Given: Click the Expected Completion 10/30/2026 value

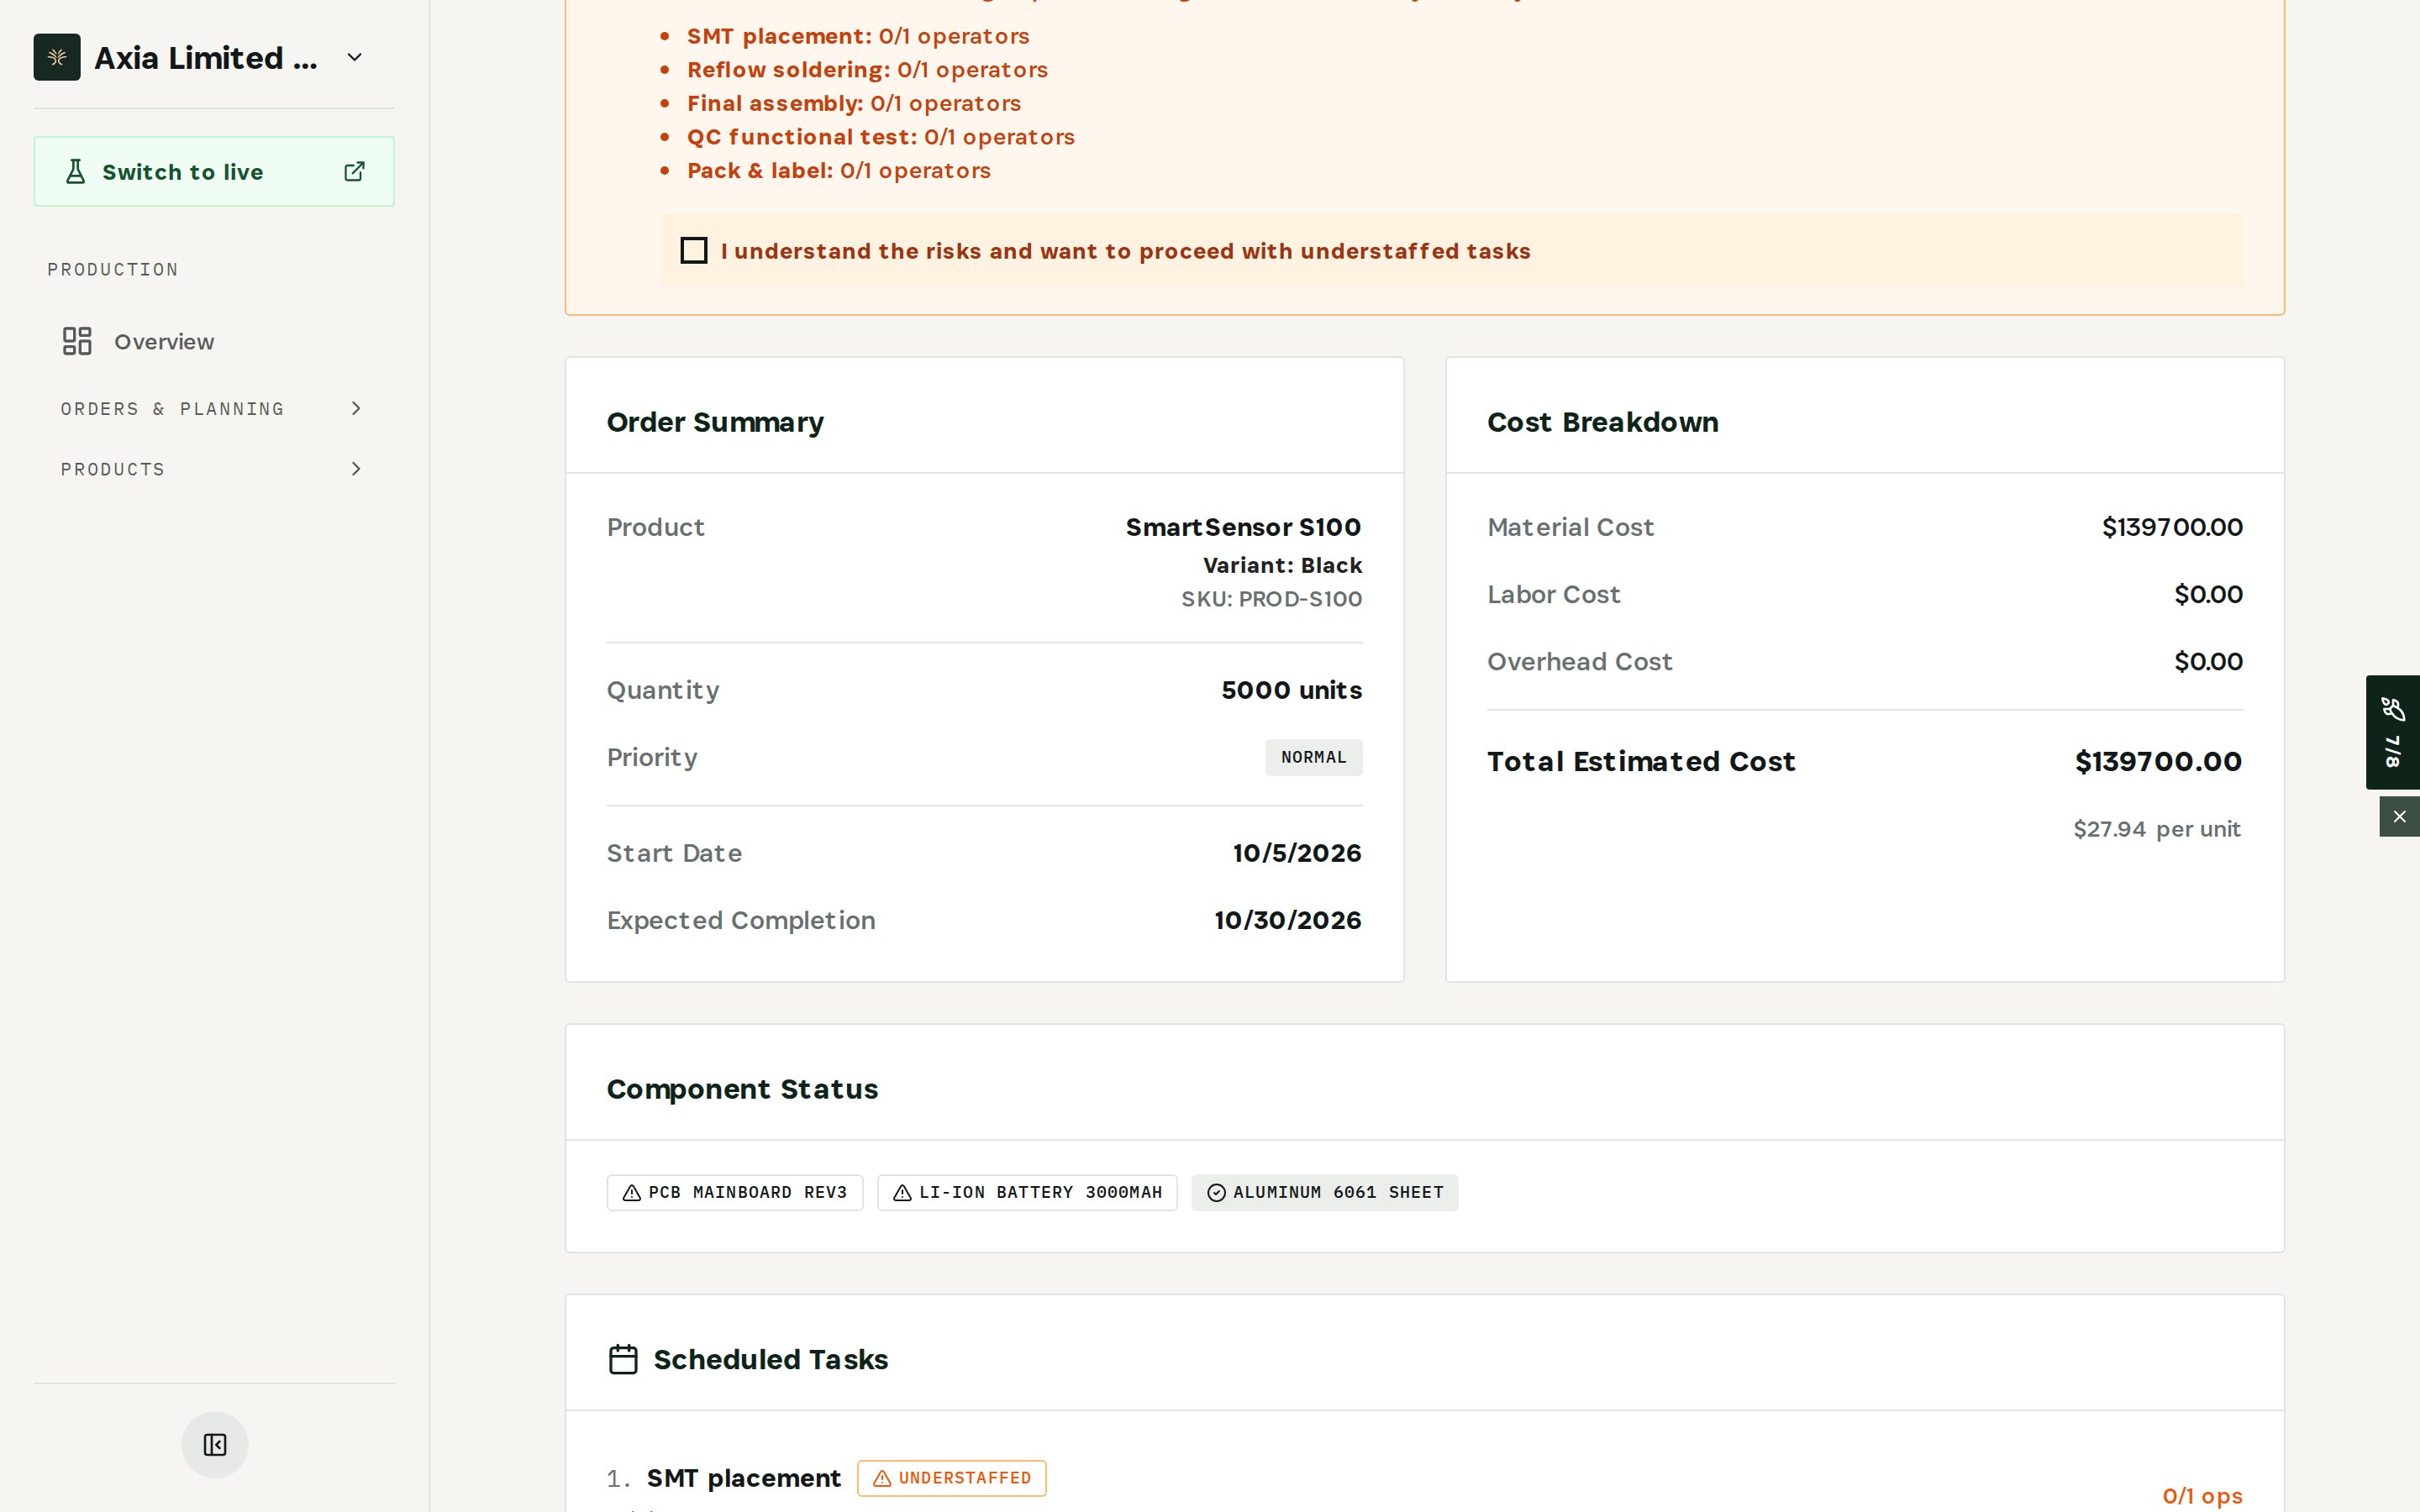Looking at the screenshot, I should (1288, 920).
